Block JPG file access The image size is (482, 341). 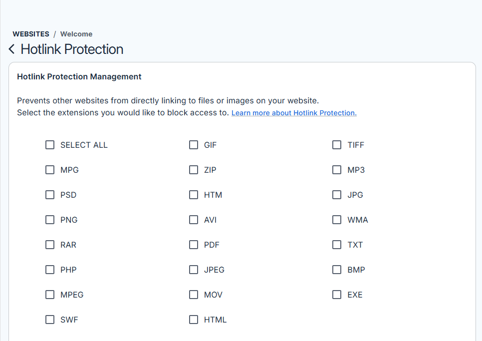tap(337, 195)
